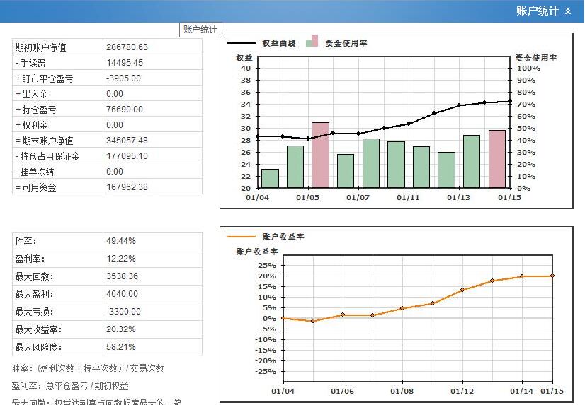Select the 可用资金 value 167962.38
Viewport: 585px width, 405px height.
(x=127, y=187)
